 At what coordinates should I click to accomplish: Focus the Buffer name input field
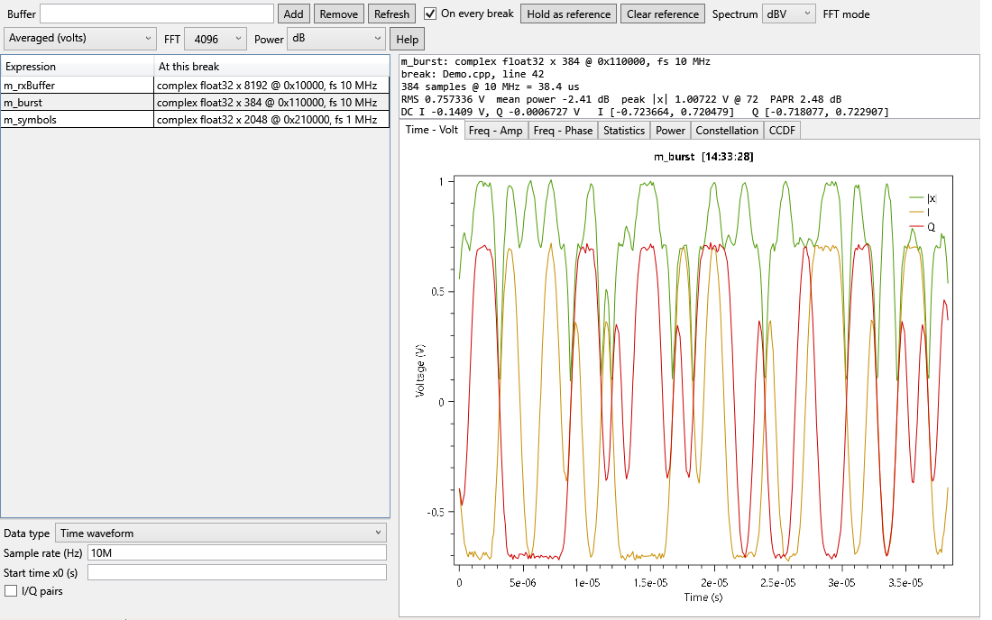(157, 14)
